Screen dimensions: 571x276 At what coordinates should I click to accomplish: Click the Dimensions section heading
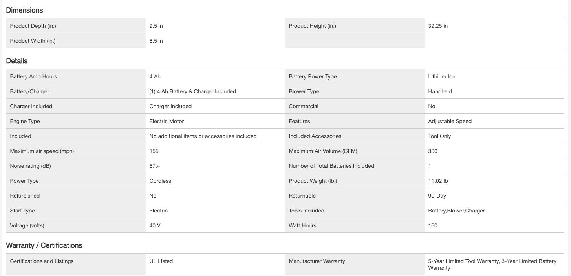(24, 10)
